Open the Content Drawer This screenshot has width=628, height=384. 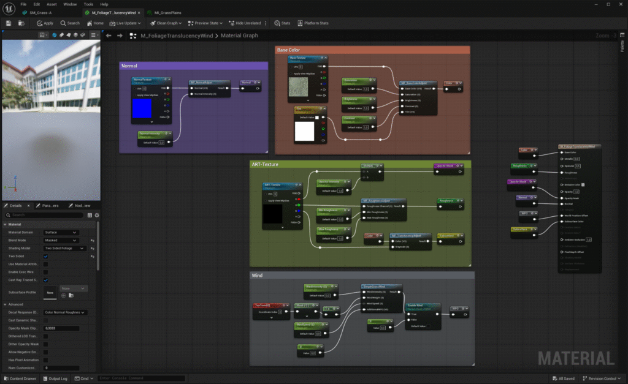[x=20, y=378]
